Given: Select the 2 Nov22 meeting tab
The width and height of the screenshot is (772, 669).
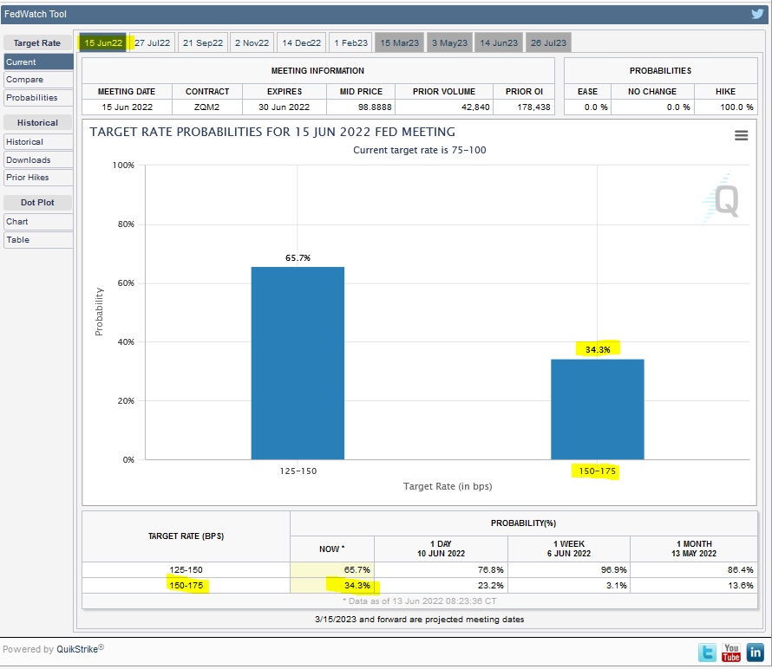Looking at the screenshot, I should (x=252, y=42).
